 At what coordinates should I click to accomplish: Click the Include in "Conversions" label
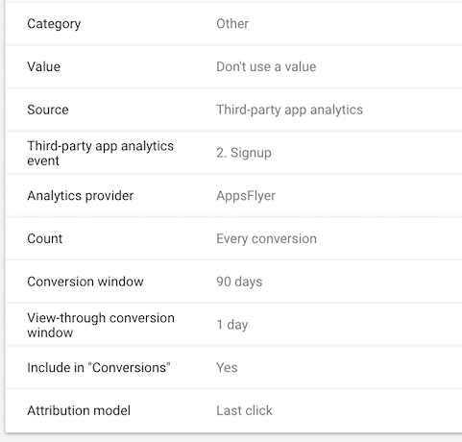[99, 368]
